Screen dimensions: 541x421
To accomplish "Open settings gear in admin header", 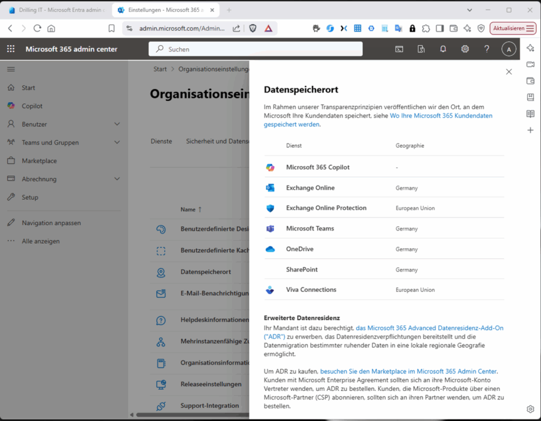I will pyautogui.click(x=465, y=49).
